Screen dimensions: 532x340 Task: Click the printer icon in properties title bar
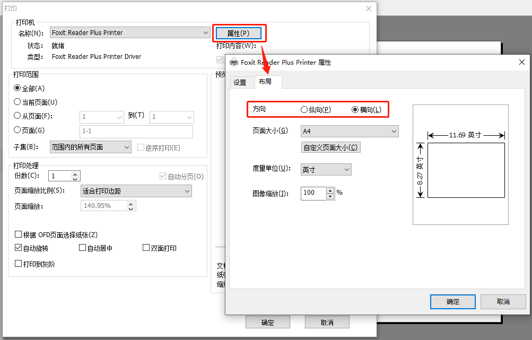tap(233, 63)
